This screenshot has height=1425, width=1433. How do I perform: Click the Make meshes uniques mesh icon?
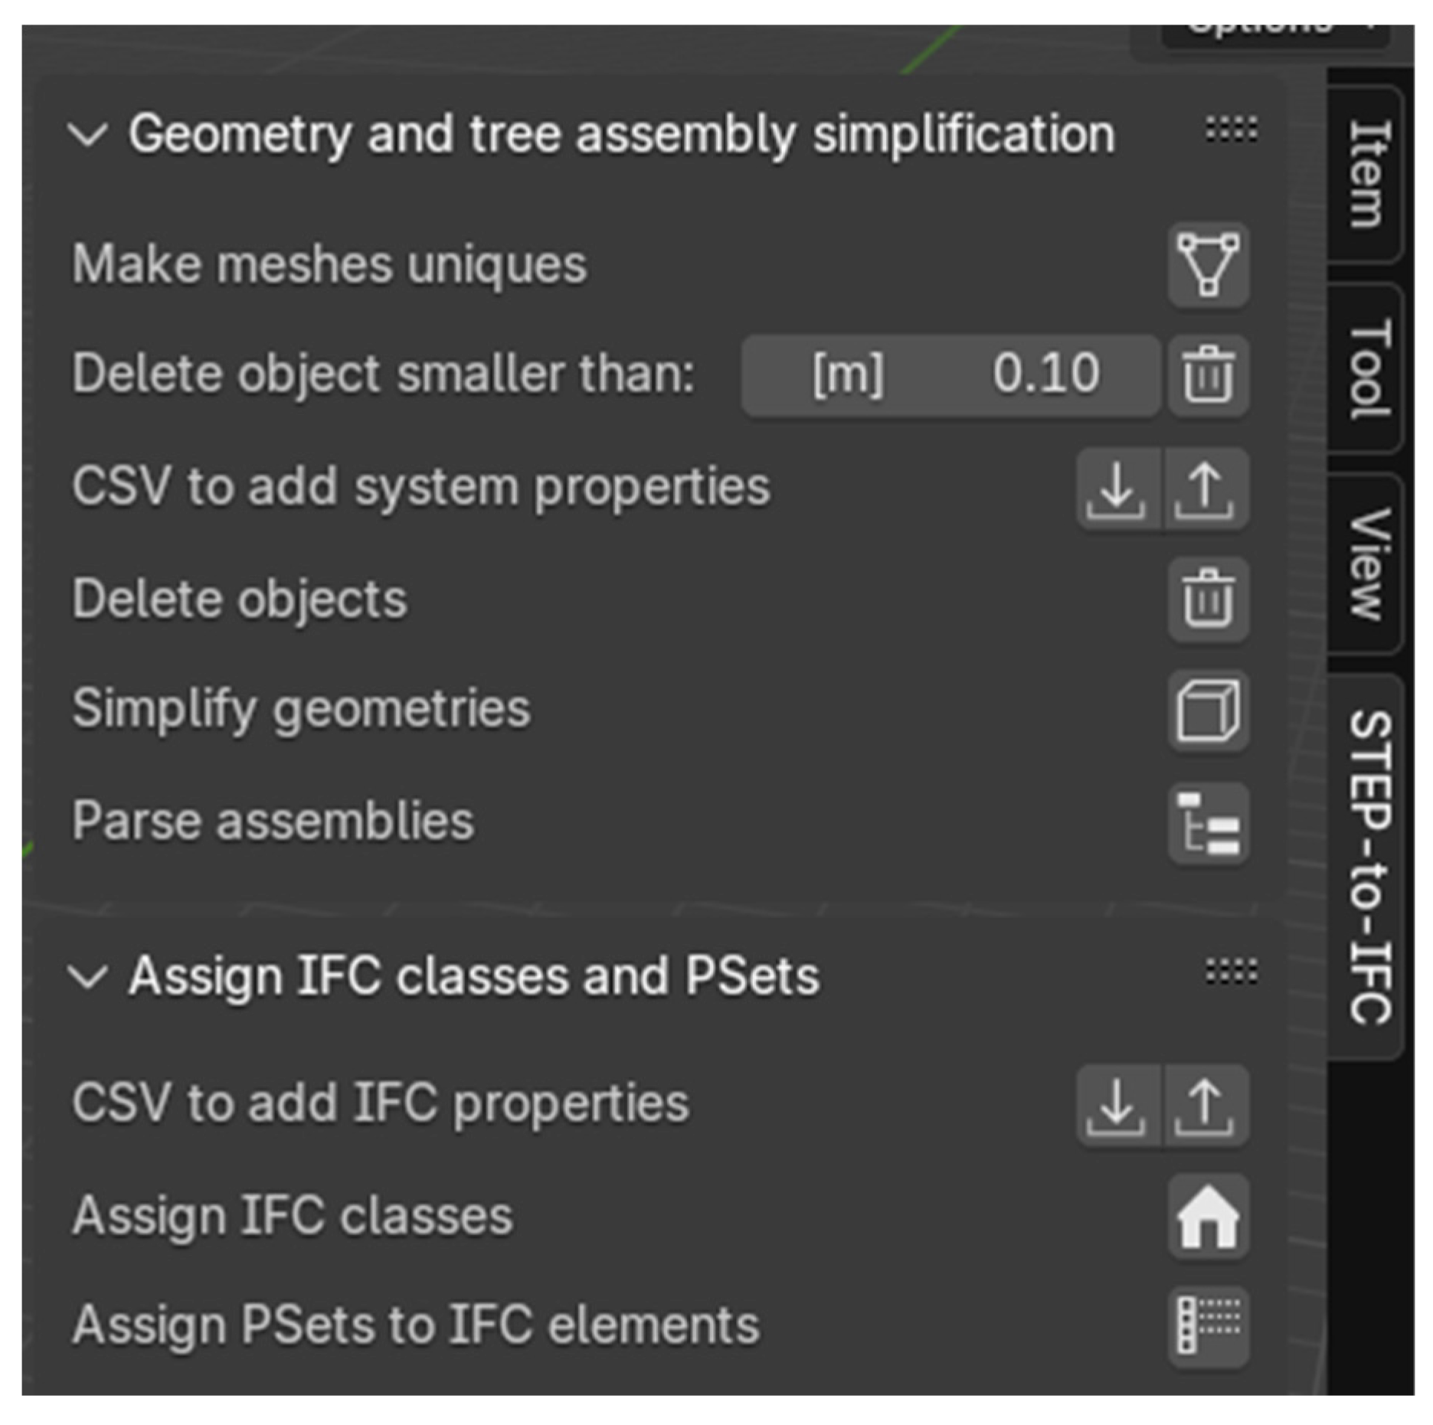pyautogui.click(x=1208, y=265)
